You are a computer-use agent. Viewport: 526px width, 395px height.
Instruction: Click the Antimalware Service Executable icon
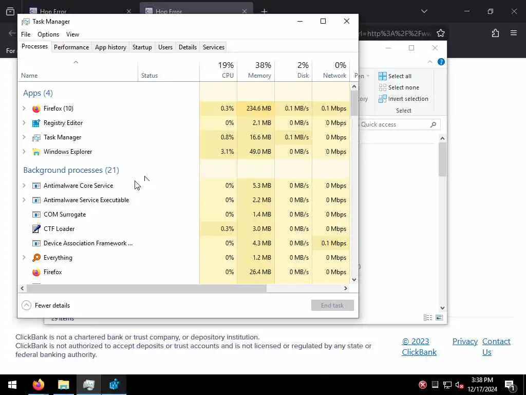pos(36,200)
